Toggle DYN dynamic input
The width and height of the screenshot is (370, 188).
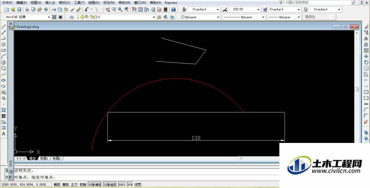(x=130, y=185)
